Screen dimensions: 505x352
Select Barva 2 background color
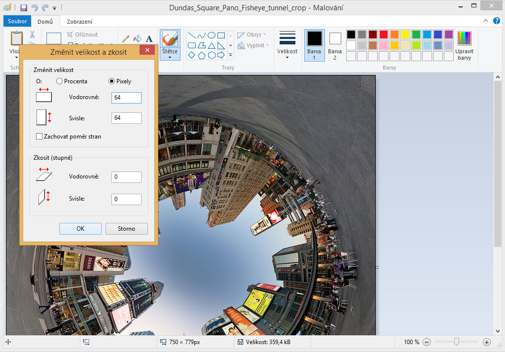[335, 45]
